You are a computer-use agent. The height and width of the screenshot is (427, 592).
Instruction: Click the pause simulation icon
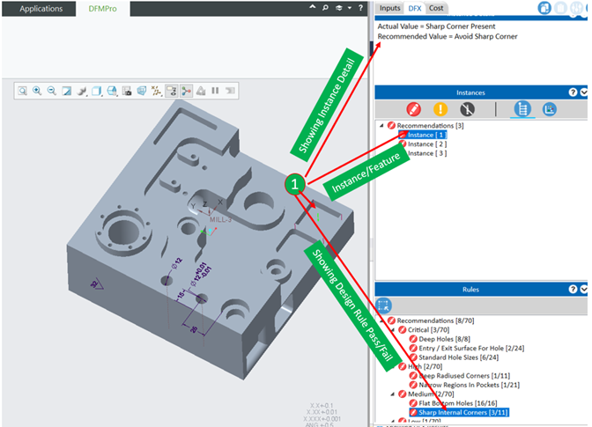215,91
